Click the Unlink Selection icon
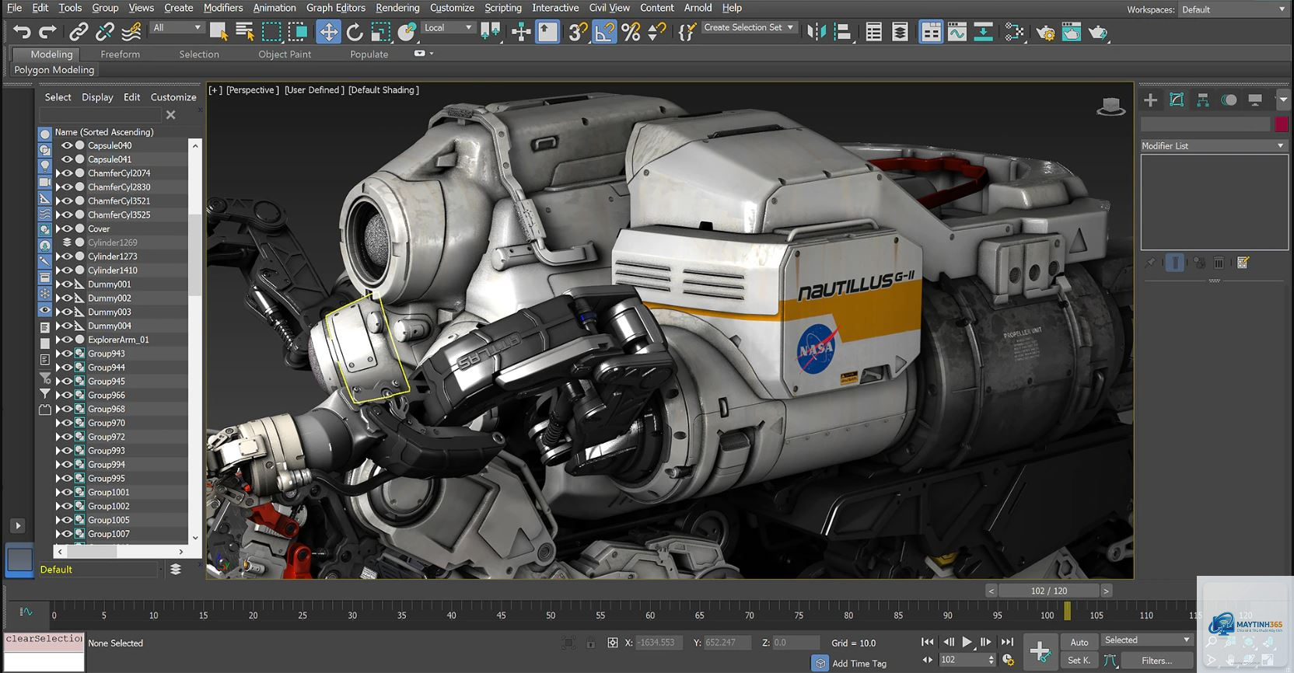The width and height of the screenshot is (1294, 673). [105, 32]
